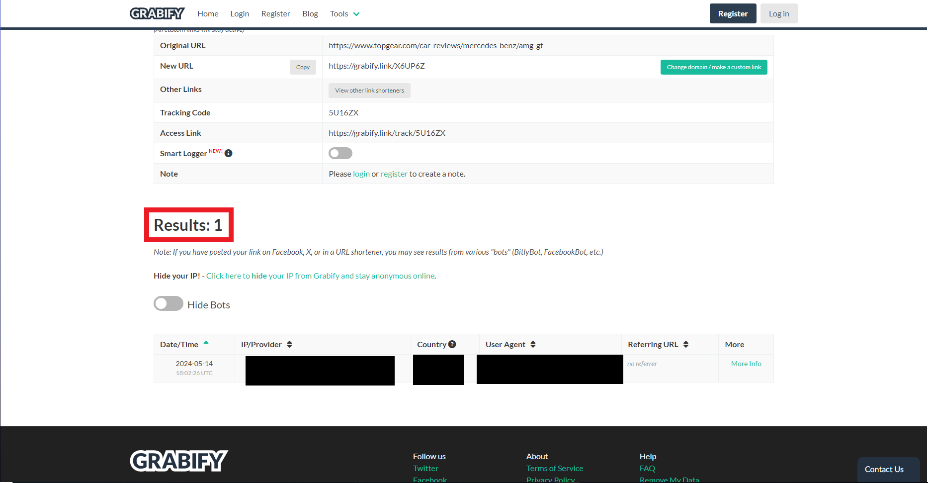The width and height of the screenshot is (928, 483).
Task: Open More Info for the 2024-05-14 result
Action: point(746,364)
